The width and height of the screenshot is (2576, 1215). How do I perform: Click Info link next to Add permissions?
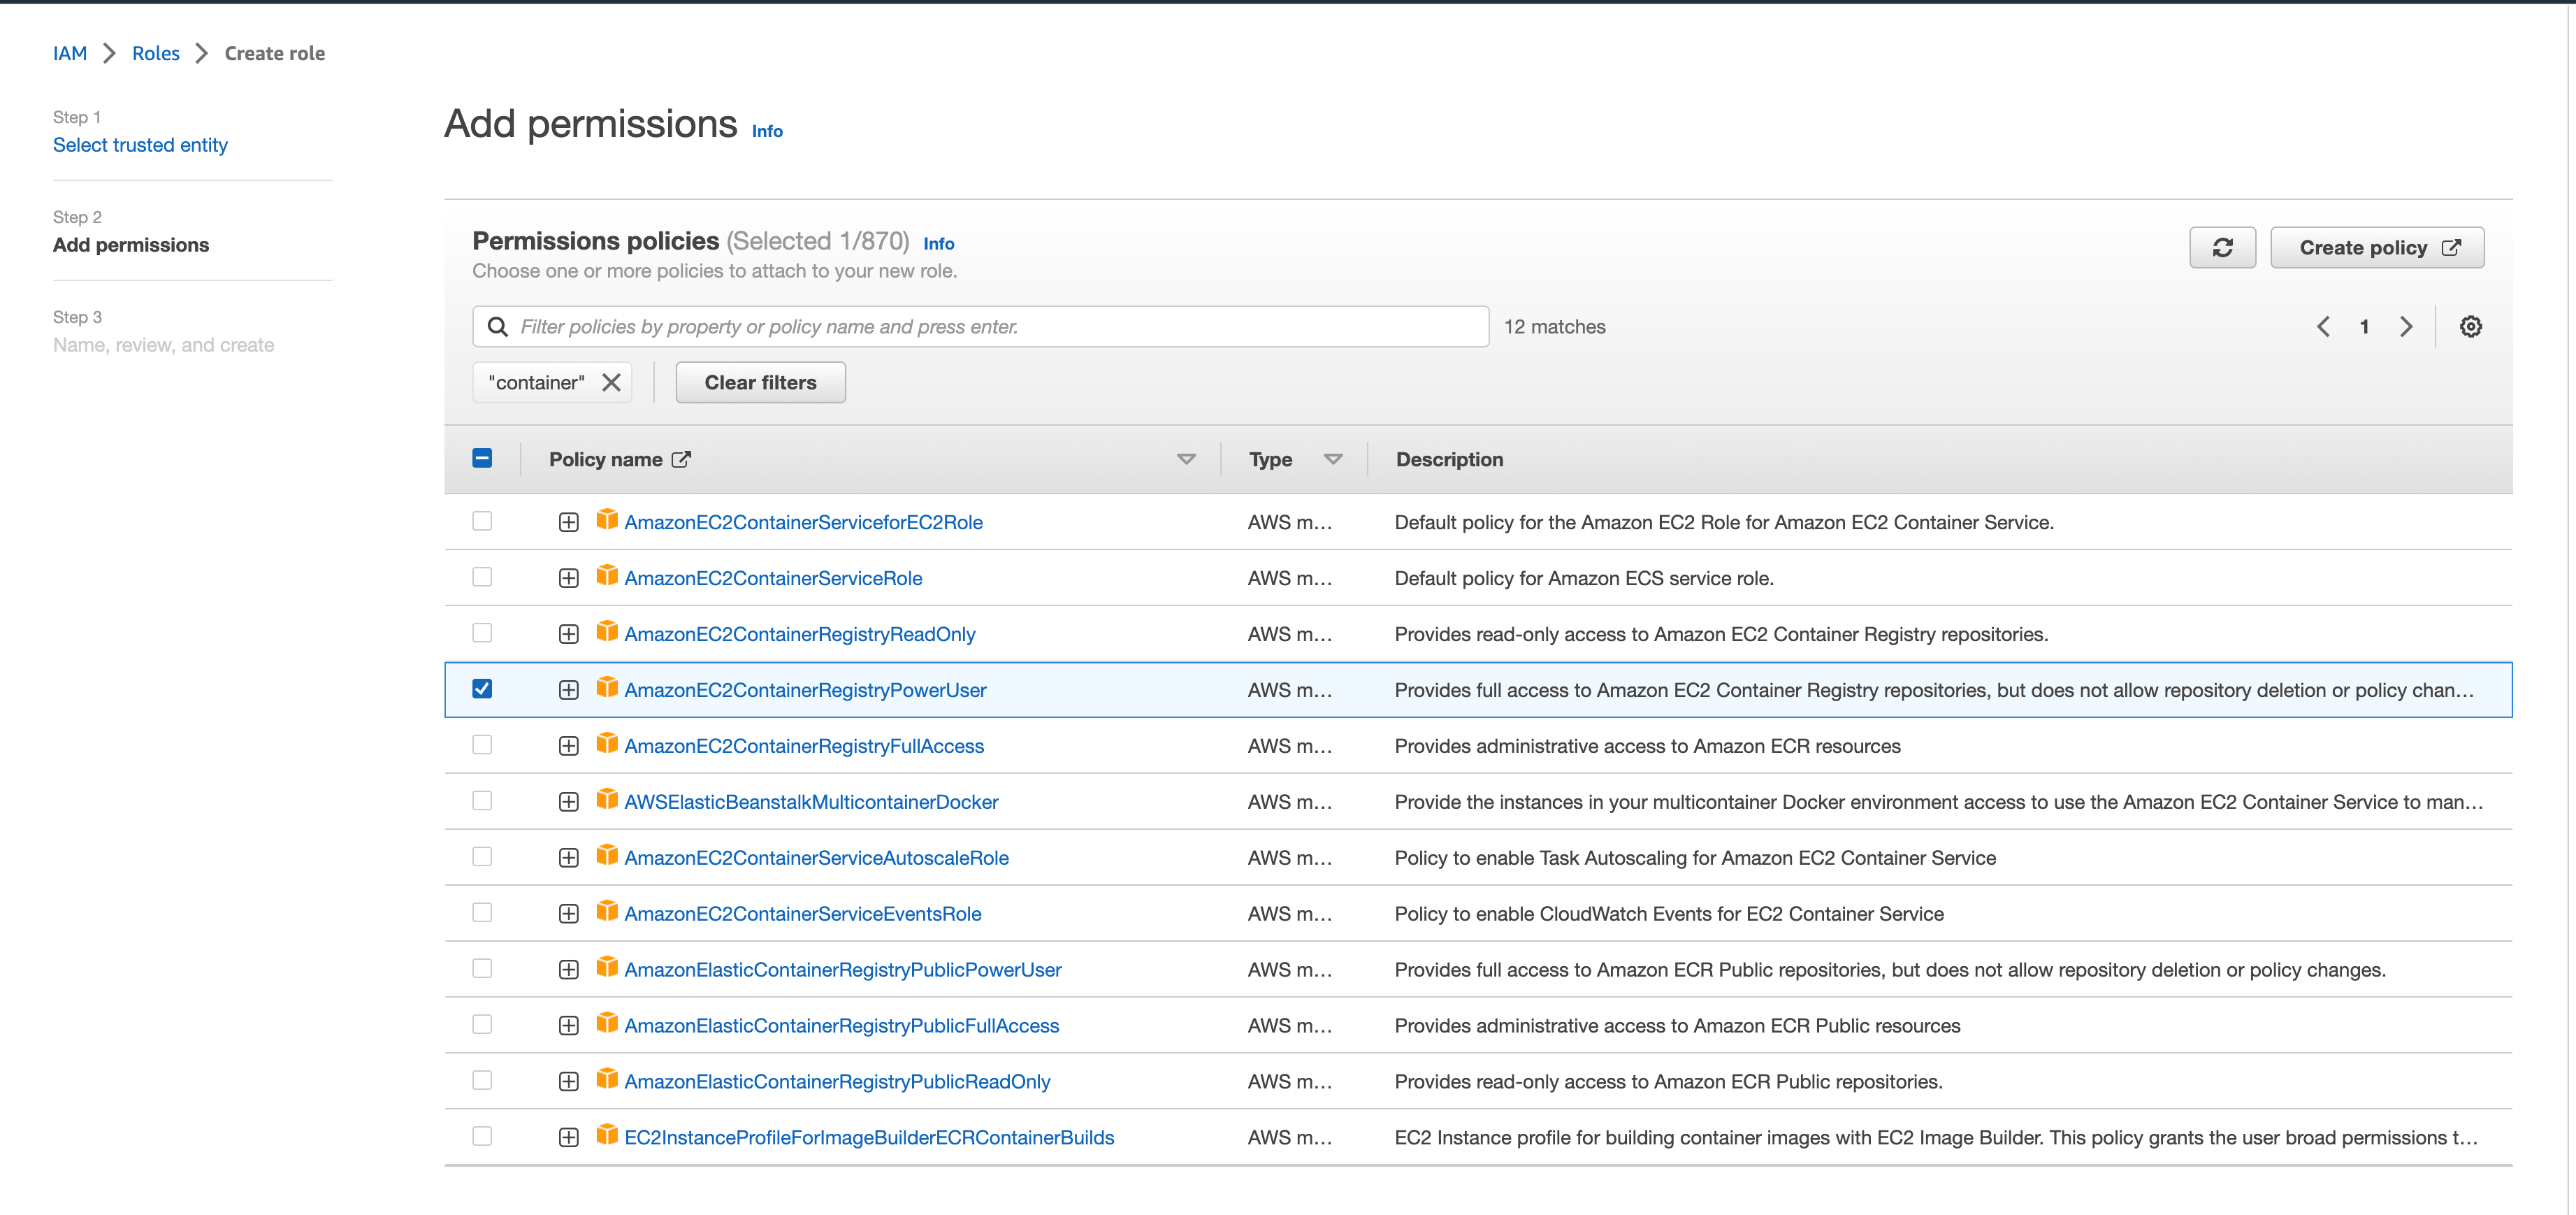point(767,131)
